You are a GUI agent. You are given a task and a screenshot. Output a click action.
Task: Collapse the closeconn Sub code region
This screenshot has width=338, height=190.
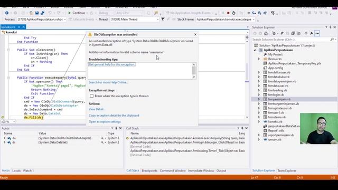pos(8,50)
